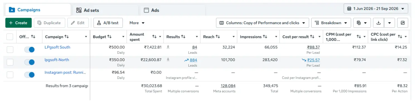
Task: Open Columns: Copy of Performance and clicks dropdown
Action: point(262,23)
